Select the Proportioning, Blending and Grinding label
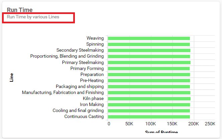 click(67, 56)
